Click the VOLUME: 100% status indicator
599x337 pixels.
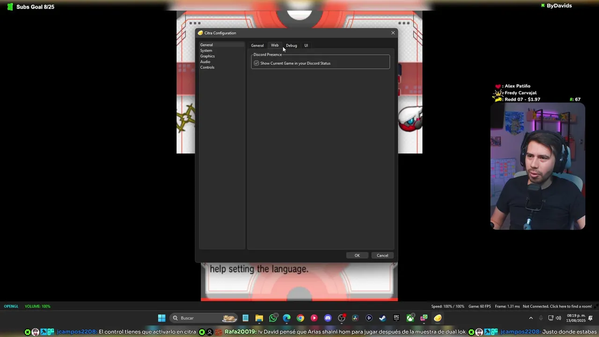37,306
